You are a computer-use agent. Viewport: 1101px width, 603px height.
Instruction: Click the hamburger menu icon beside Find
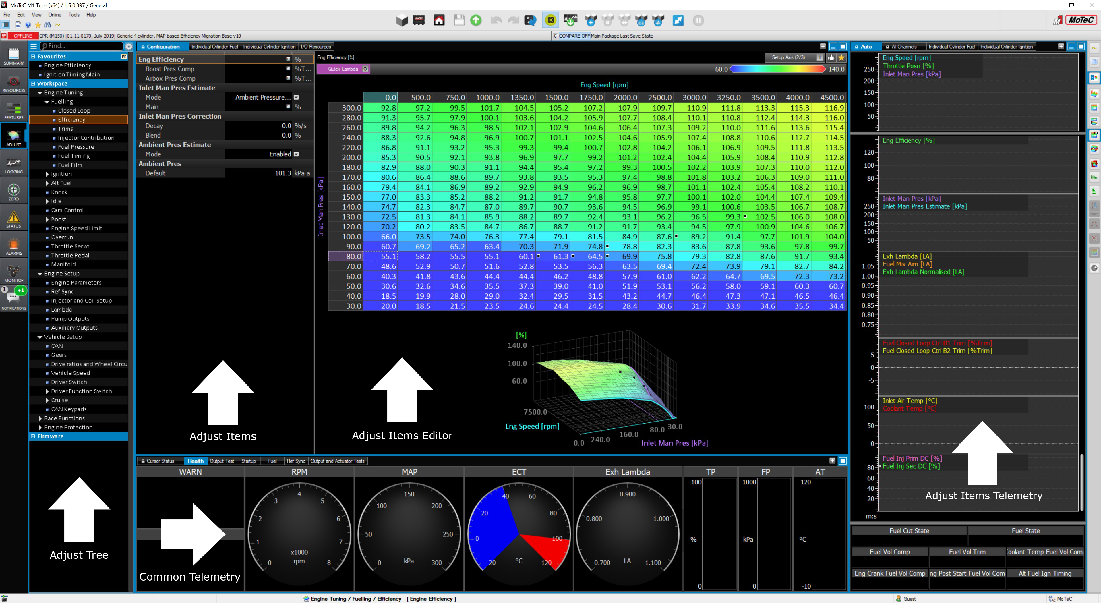pos(34,46)
